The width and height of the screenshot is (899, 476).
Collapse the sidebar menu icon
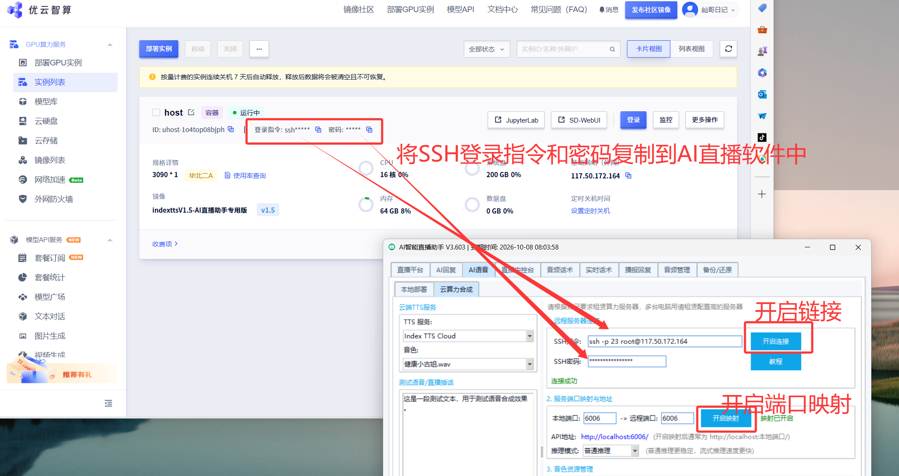click(108, 403)
